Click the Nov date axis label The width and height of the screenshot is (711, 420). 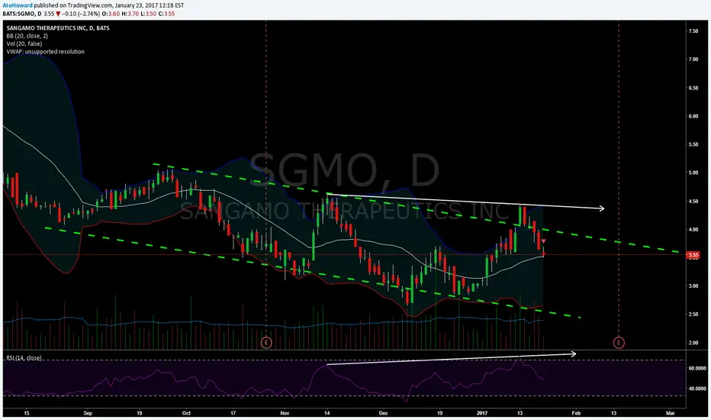(x=285, y=413)
